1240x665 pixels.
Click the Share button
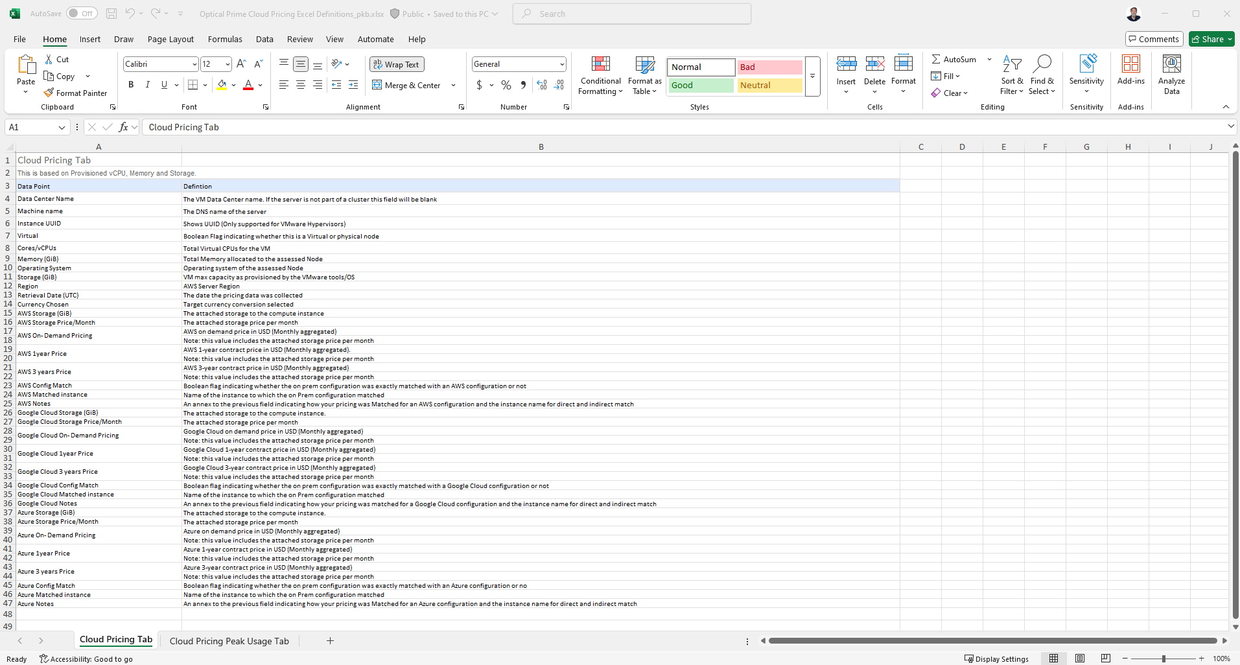1211,39
